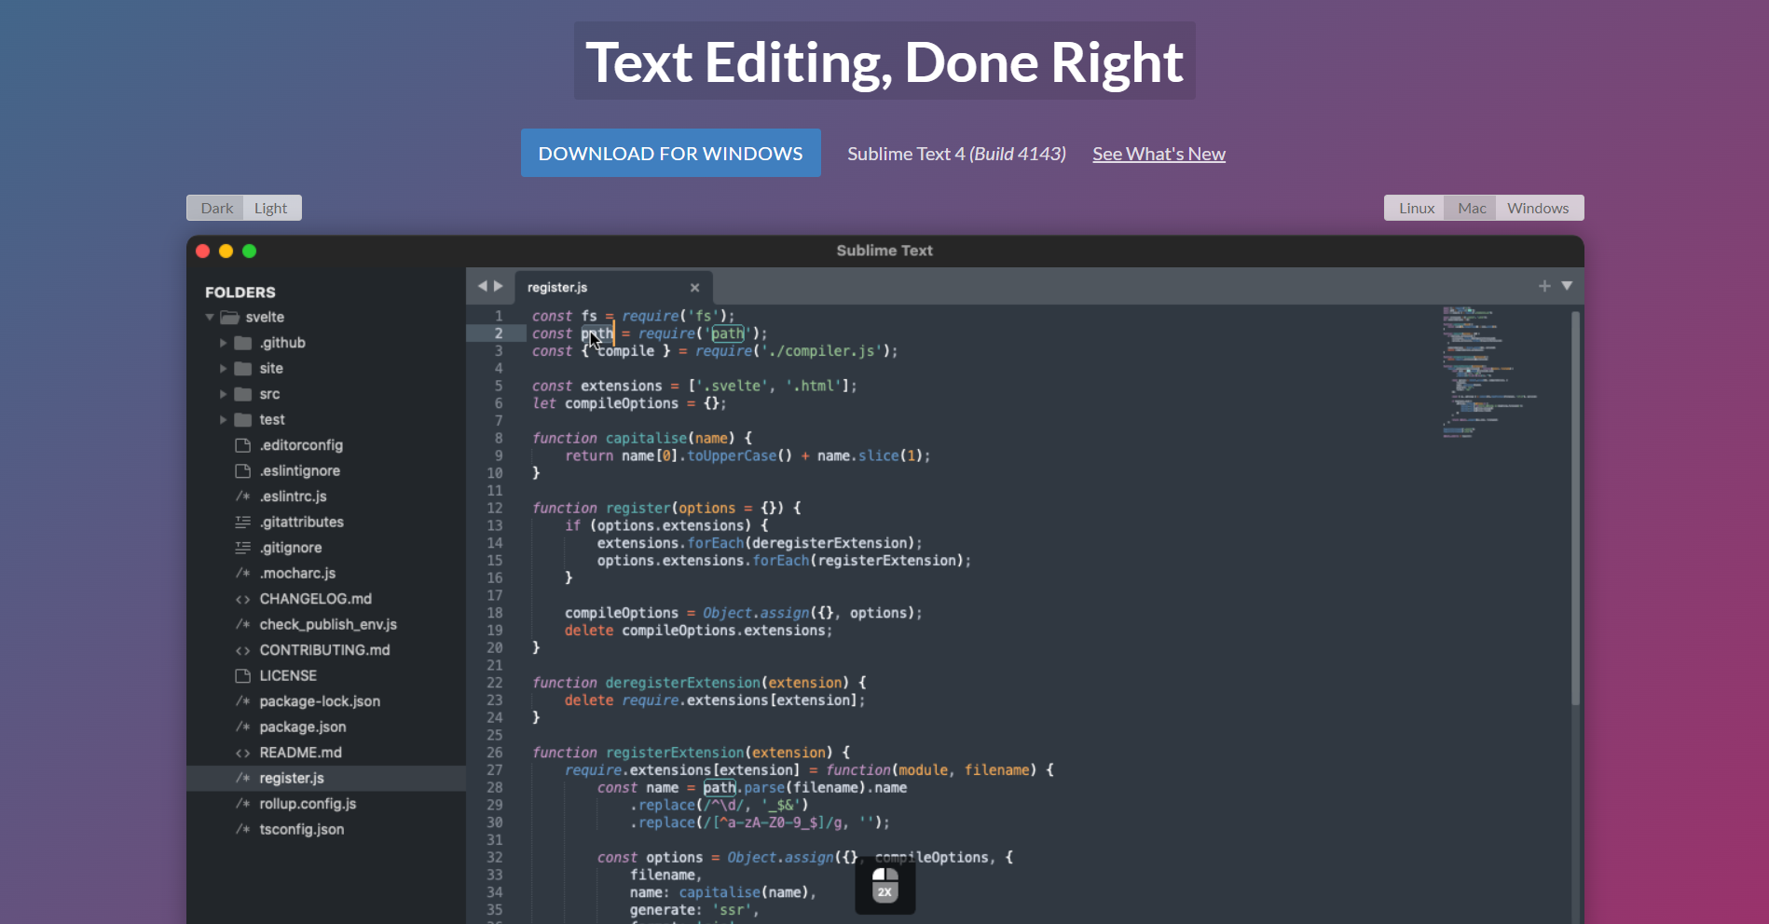This screenshot has width=1769, height=924.
Task: Click the test folder icon
Action: (x=243, y=420)
